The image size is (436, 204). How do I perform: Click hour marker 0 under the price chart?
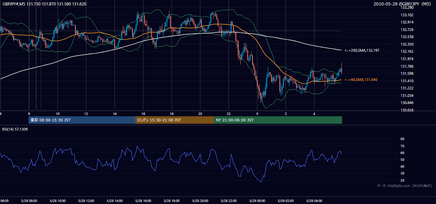(257, 114)
